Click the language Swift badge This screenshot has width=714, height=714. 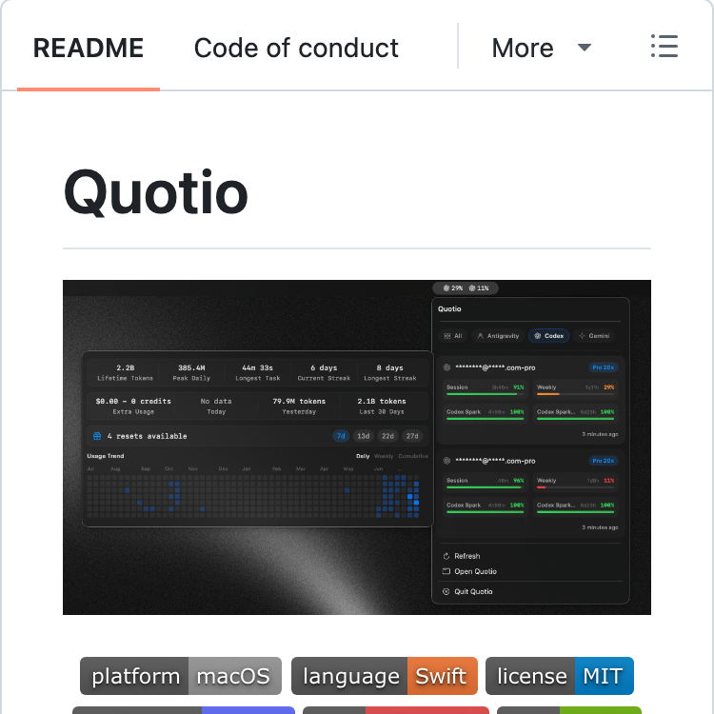(385, 676)
